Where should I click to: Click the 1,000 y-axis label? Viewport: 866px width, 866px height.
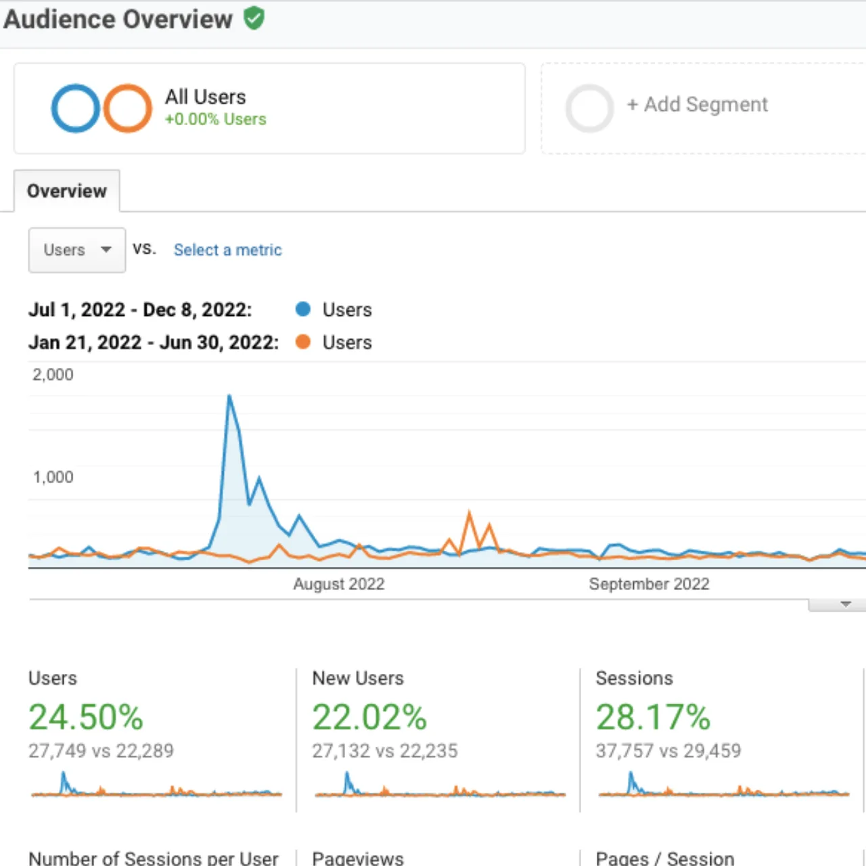click(53, 477)
